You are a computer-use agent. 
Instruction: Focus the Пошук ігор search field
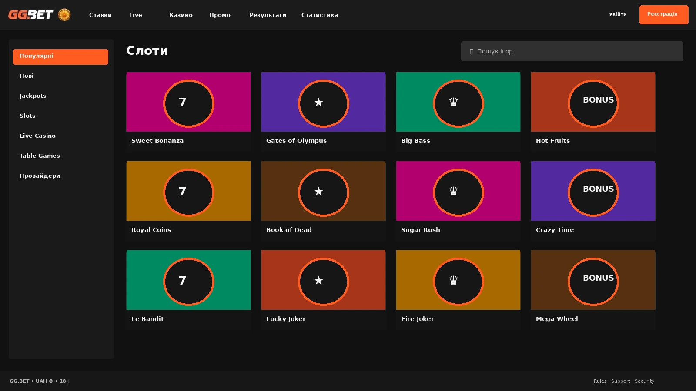pyautogui.click(x=572, y=51)
